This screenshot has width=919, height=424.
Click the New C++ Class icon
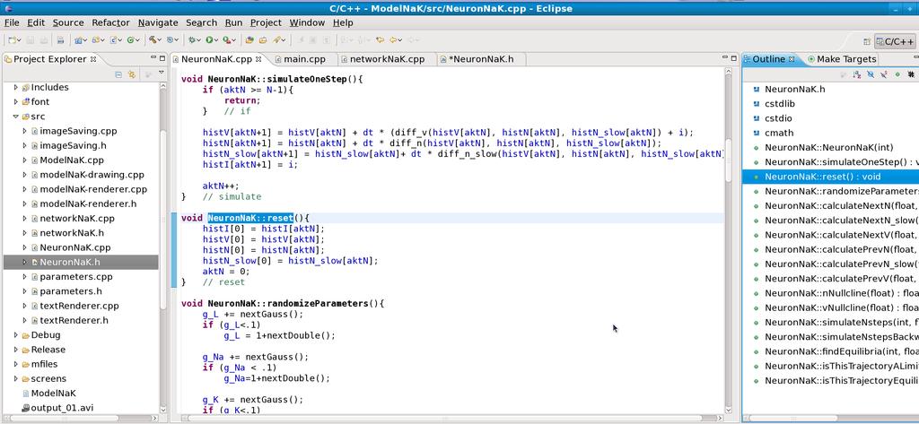point(131,39)
